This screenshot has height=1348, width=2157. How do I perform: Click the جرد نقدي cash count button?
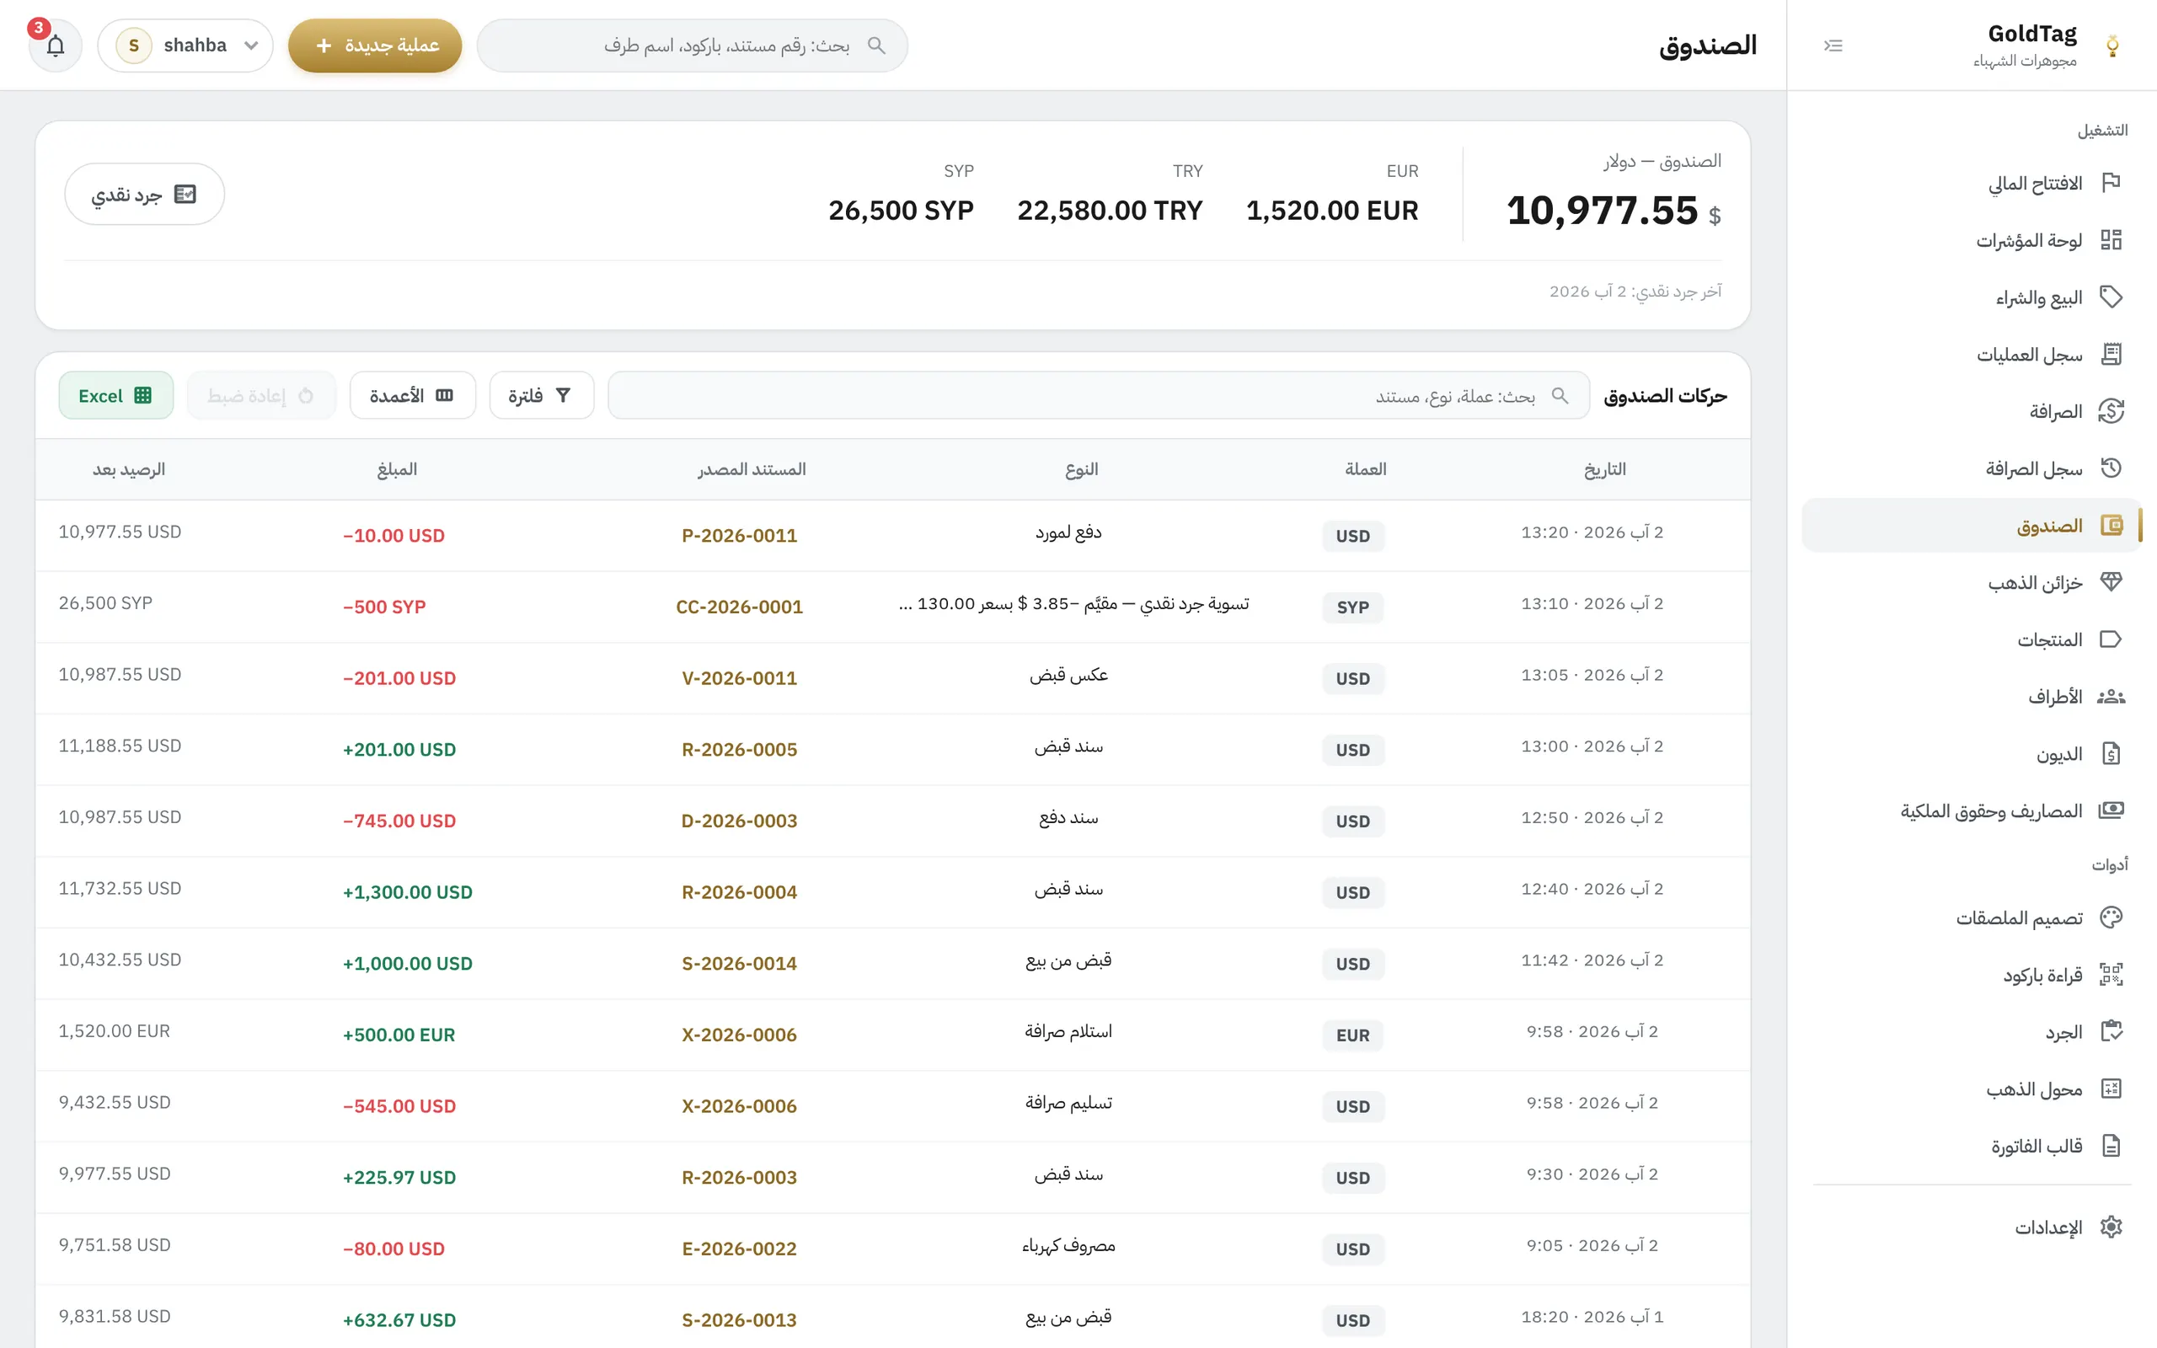coord(144,194)
